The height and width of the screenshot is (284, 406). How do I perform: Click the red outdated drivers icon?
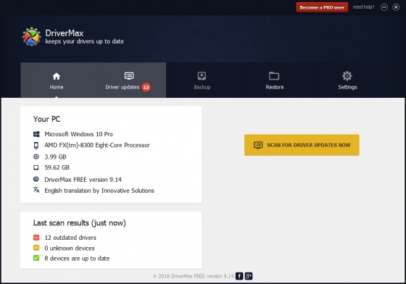tap(36, 237)
